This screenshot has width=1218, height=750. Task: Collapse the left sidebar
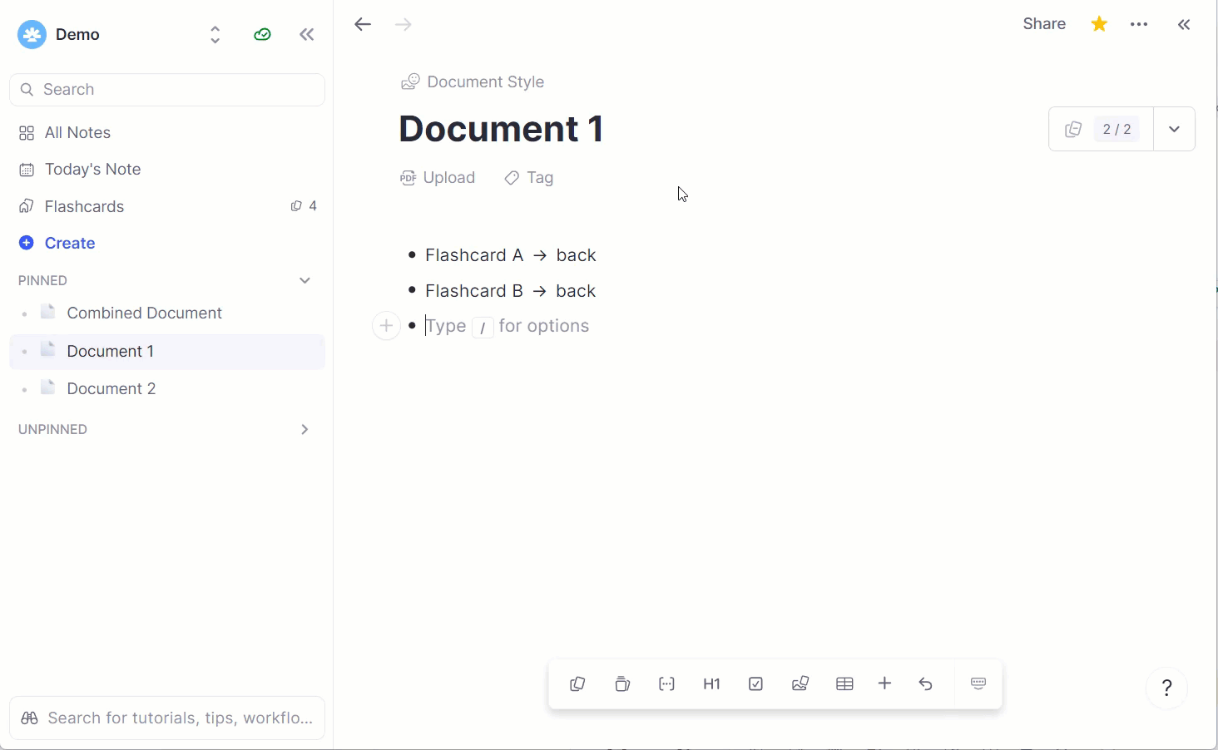(x=307, y=34)
